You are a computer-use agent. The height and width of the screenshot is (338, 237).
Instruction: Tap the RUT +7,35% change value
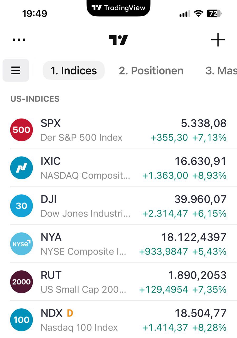click(x=209, y=289)
